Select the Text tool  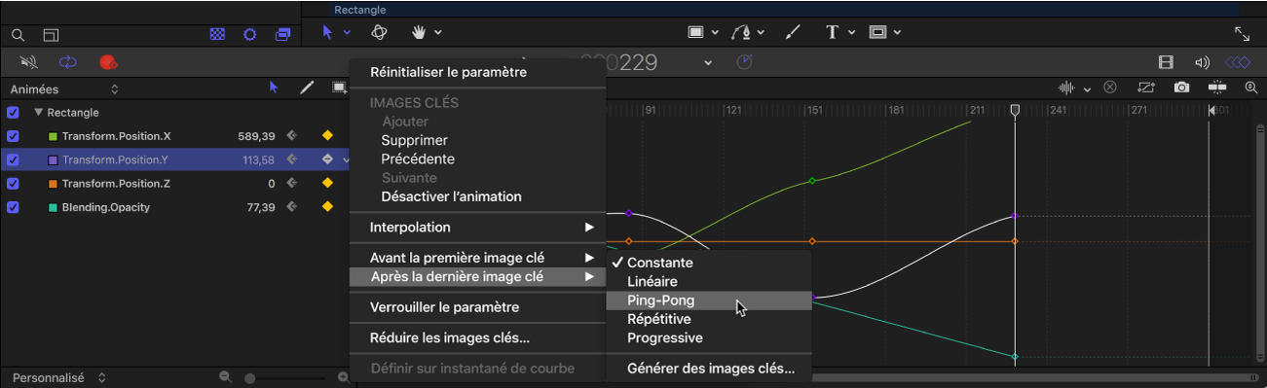832,32
